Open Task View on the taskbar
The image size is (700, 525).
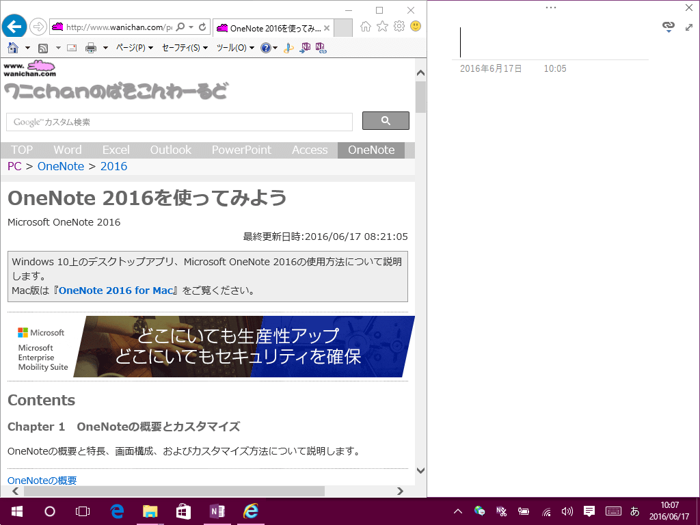coord(83,511)
